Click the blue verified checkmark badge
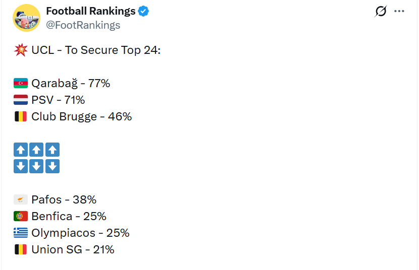 tap(144, 11)
